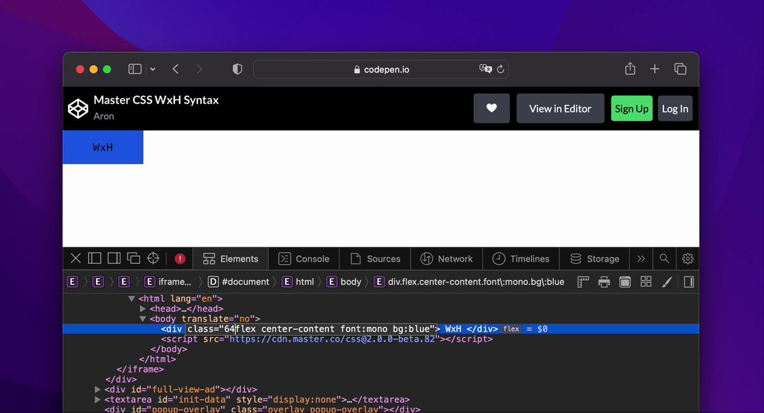Go forward in Safari history
This screenshot has height=413, width=764.
(x=199, y=69)
